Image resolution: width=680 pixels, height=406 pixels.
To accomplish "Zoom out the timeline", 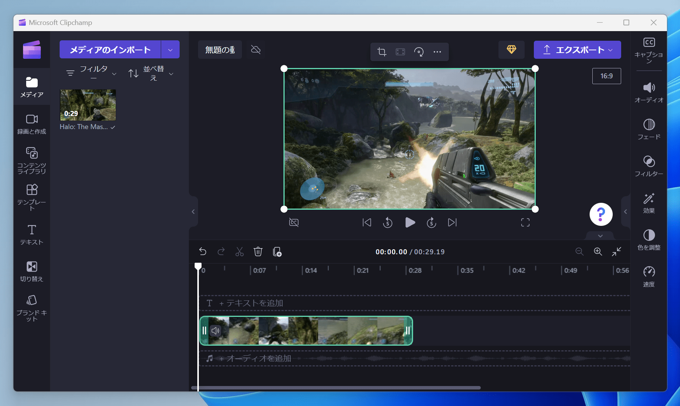I will coord(580,252).
